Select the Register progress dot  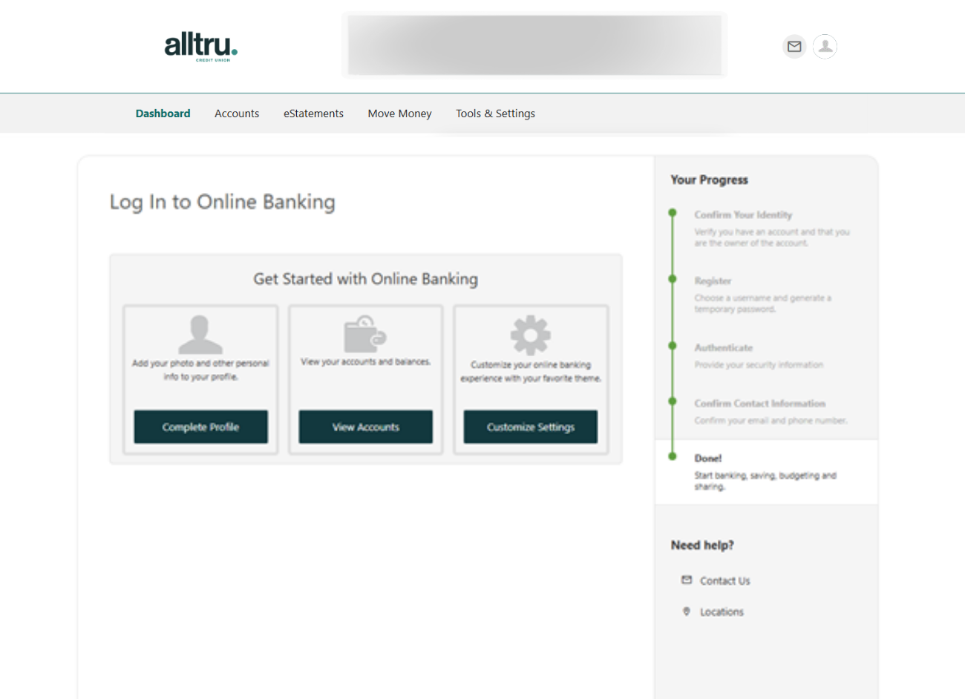coord(672,279)
